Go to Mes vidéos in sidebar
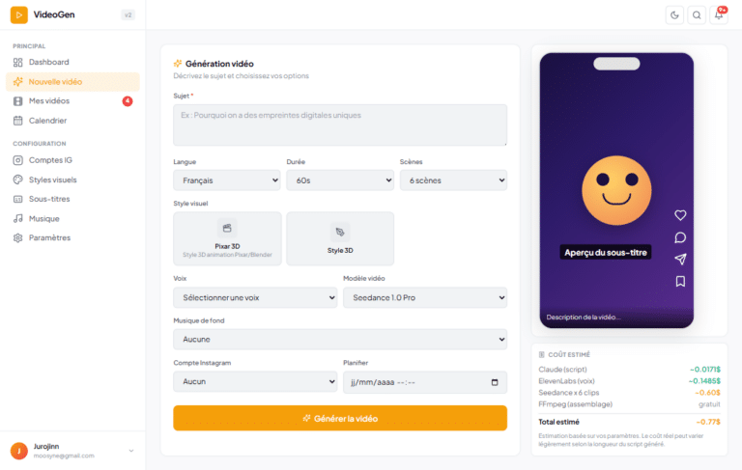This screenshot has width=742, height=470. coord(48,101)
